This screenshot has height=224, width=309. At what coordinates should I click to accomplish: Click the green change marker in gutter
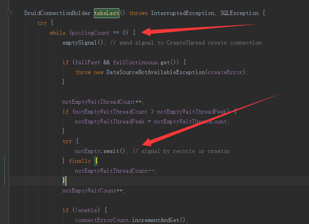(4, 171)
